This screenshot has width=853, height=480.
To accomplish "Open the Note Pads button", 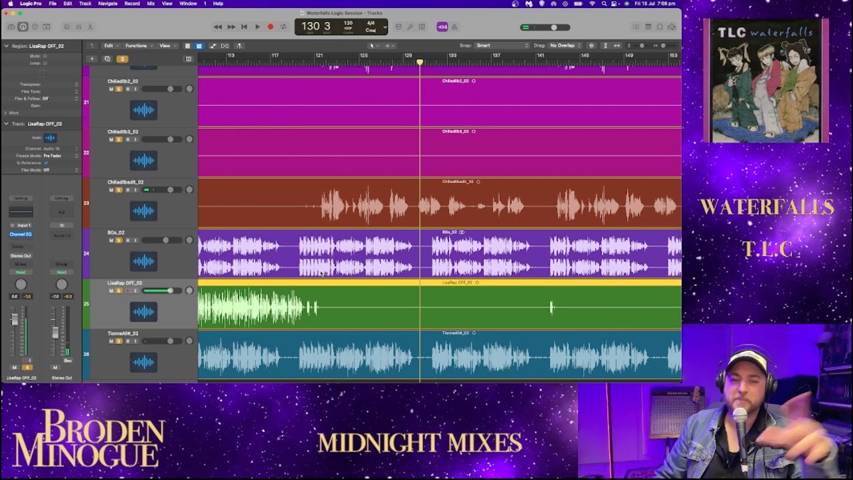I will click(x=648, y=27).
